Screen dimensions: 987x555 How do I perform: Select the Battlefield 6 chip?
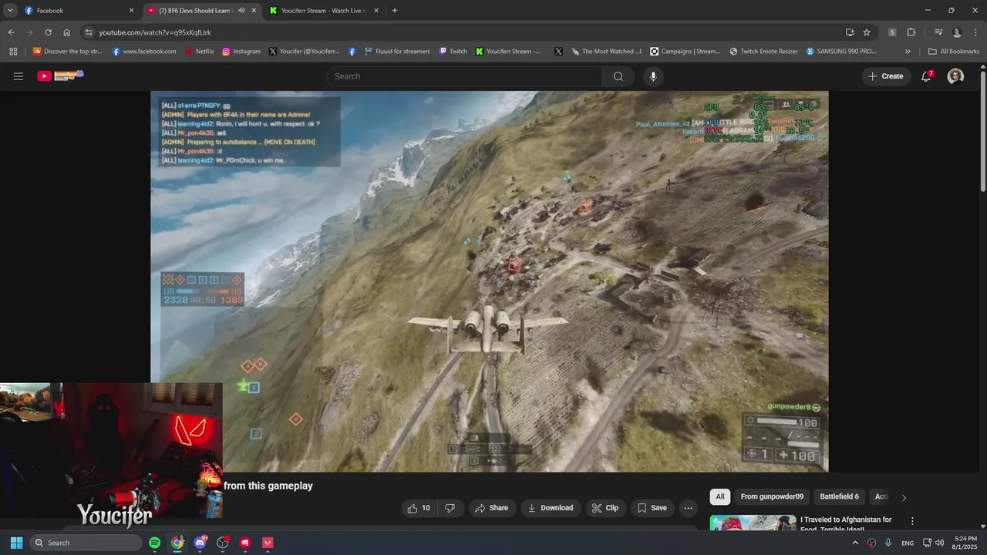click(x=839, y=497)
